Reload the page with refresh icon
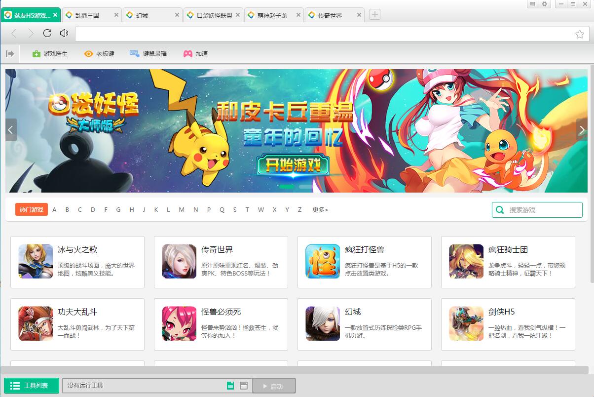The height and width of the screenshot is (397, 594). coord(47,33)
